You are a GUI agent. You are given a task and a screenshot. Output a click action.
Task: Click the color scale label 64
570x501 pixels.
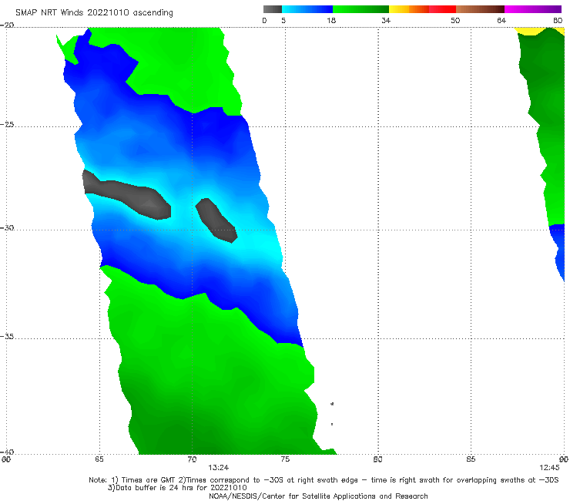(x=501, y=20)
